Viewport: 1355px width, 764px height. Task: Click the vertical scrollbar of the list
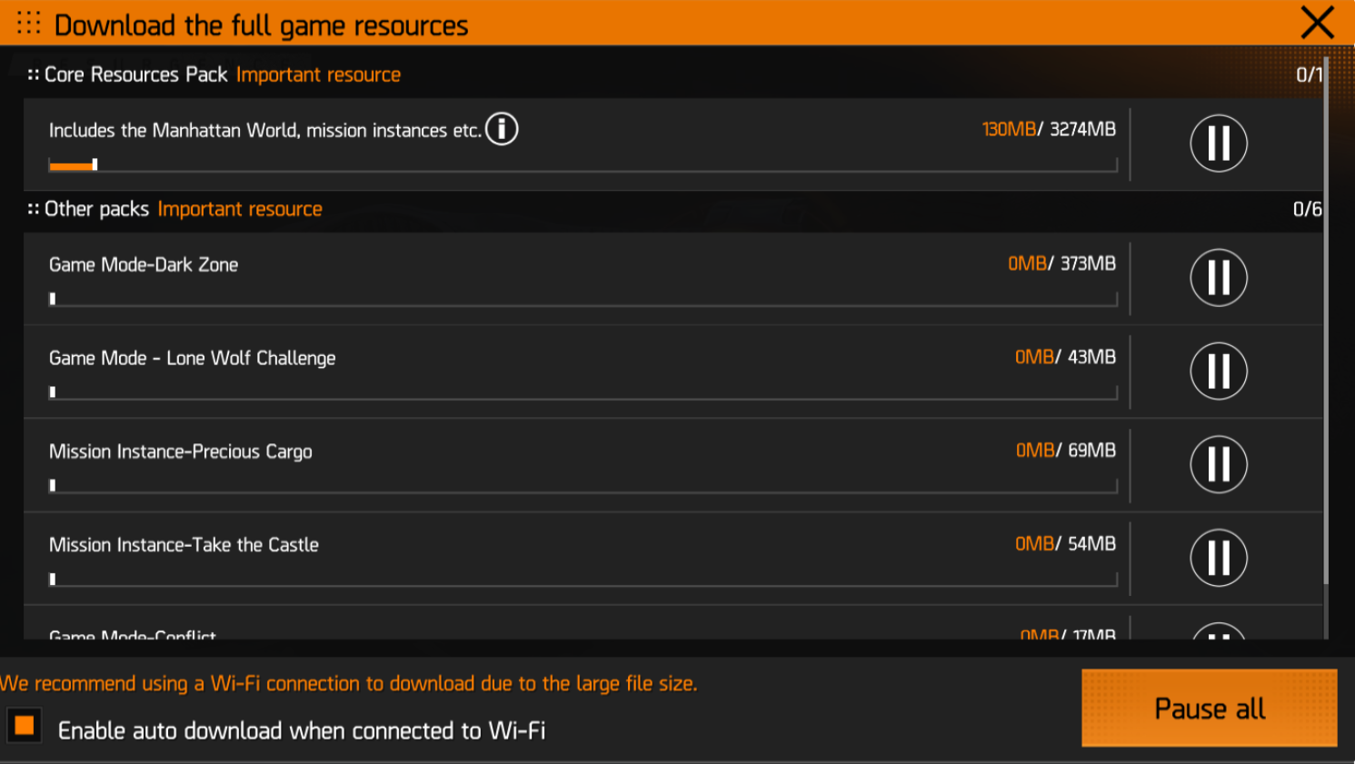[1326, 318]
